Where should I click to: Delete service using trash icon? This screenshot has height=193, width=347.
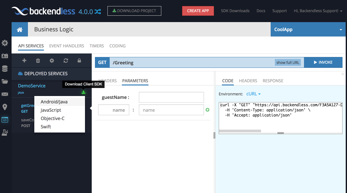click(x=38, y=60)
